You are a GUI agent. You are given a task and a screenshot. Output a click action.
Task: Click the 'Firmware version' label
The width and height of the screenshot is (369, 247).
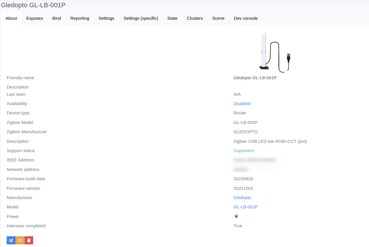(x=23, y=188)
